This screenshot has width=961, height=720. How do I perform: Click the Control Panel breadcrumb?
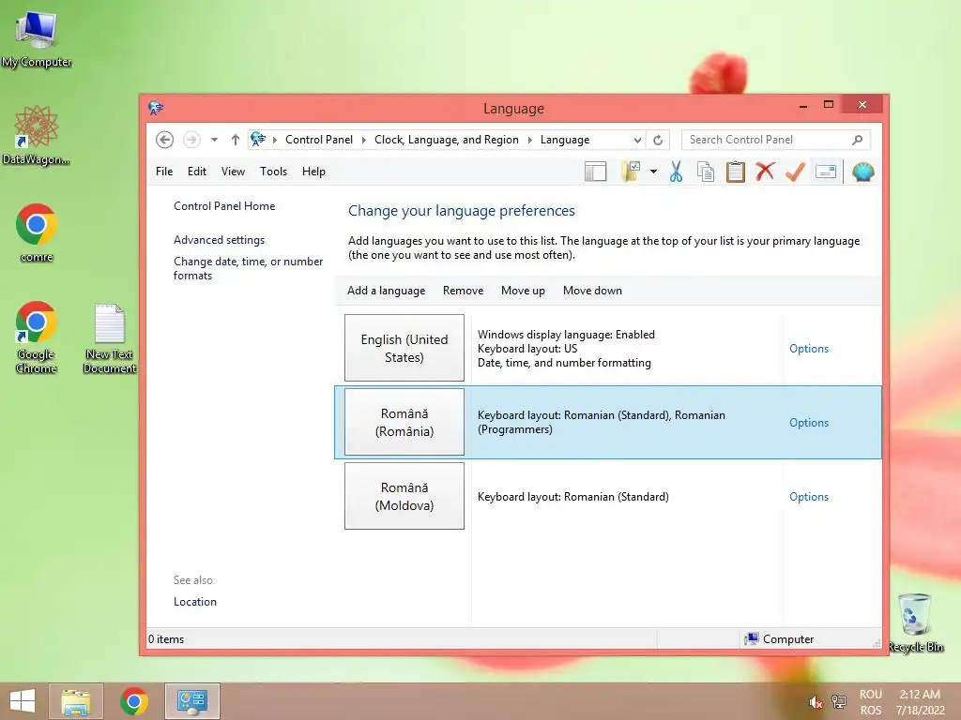click(319, 140)
